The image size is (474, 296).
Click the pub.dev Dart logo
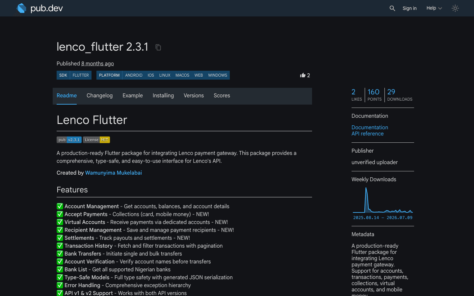[x=21, y=8]
